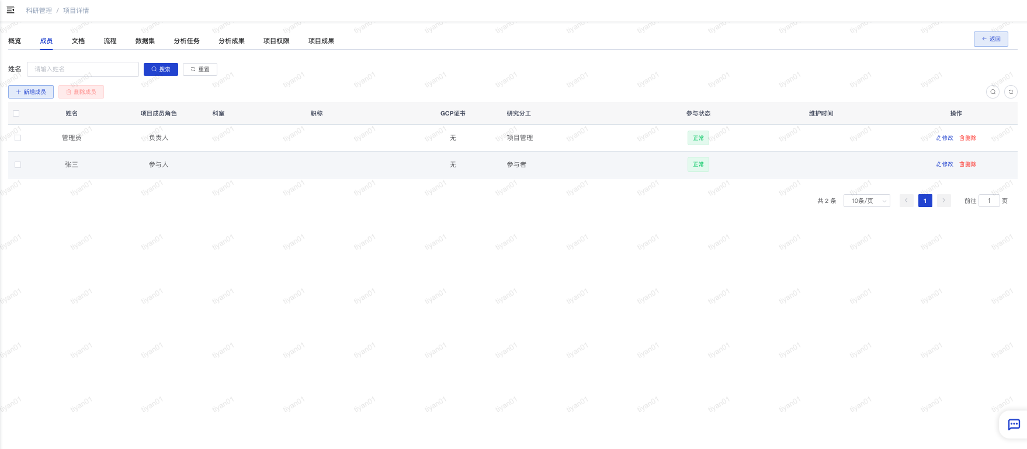Click the 重置 reset button
This screenshot has height=449, width=1027.
click(x=200, y=69)
